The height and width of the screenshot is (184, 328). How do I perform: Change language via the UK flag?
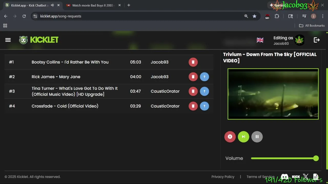coord(260,40)
